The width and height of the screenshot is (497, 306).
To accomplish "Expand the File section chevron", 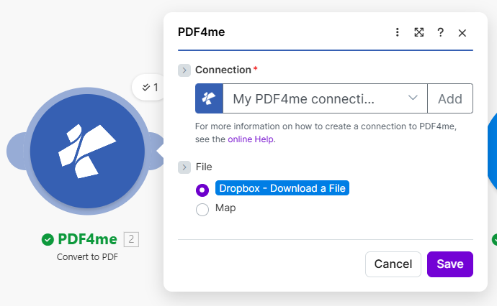I will click(x=184, y=167).
